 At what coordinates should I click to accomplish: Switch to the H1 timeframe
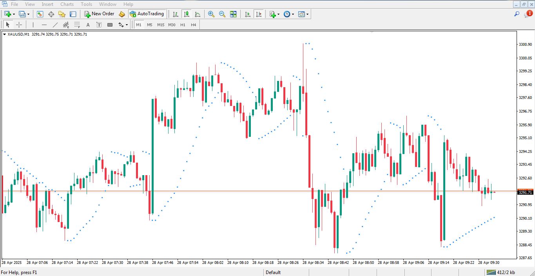[x=183, y=24]
